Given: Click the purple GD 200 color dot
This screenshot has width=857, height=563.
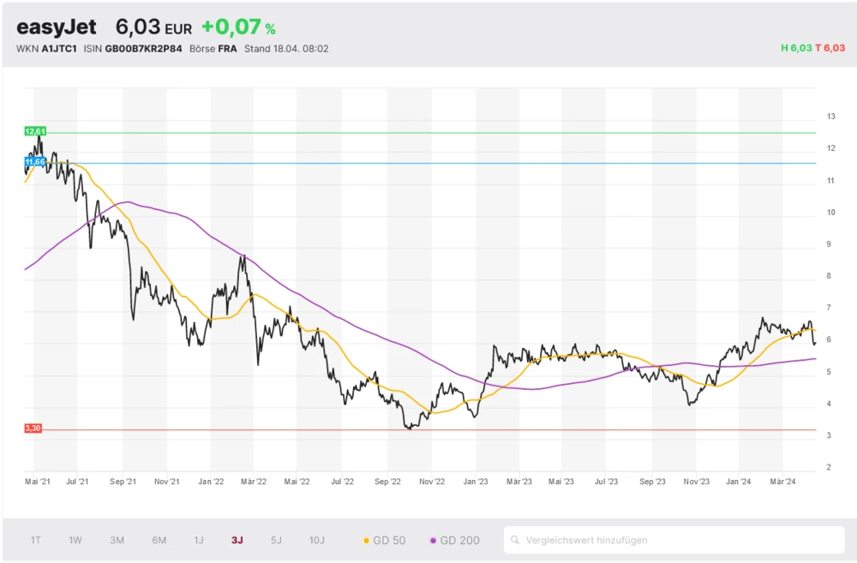Looking at the screenshot, I should [433, 541].
